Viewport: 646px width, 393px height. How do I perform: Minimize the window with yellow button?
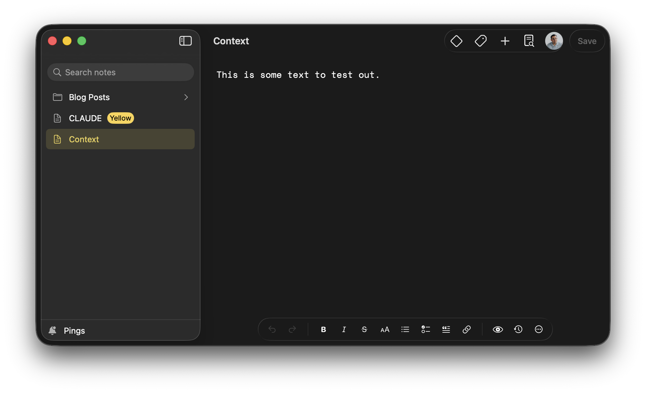click(x=67, y=41)
